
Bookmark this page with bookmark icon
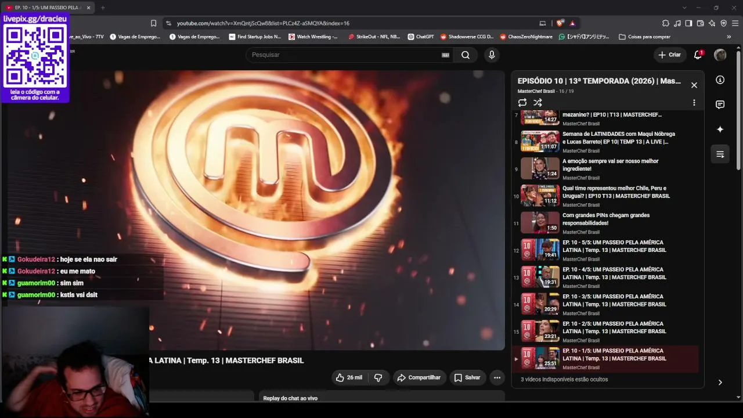pyautogui.click(x=153, y=23)
